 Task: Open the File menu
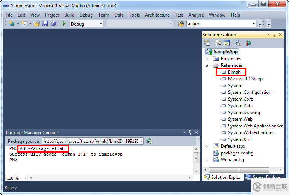click(x=9, y=15)
